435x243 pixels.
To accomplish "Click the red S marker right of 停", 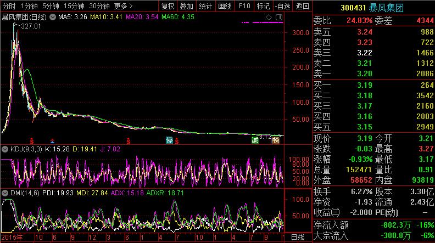I will (x=177, y=141).
